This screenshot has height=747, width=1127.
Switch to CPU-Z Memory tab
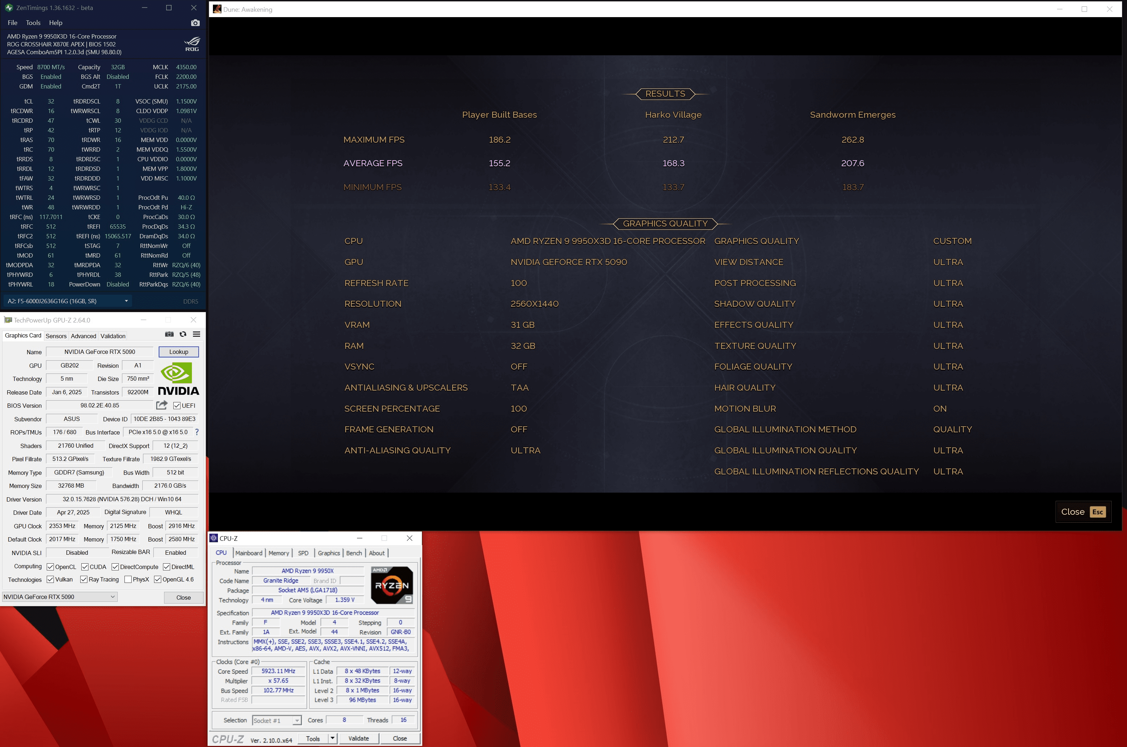pyautogui.click(x=279, y=553)
